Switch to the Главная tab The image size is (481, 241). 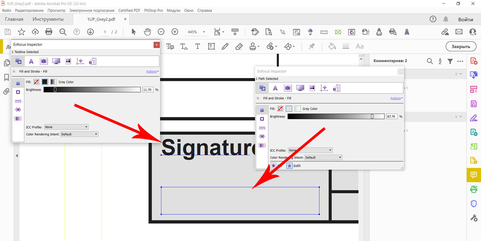pyautogui.click(x=14, y=19)
